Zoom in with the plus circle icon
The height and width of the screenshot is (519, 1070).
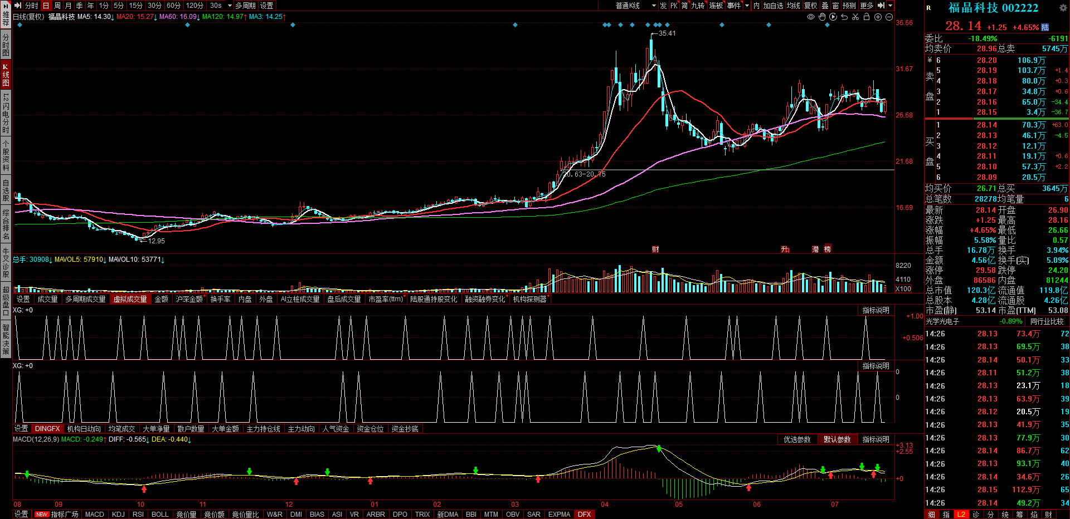point(878,17)
